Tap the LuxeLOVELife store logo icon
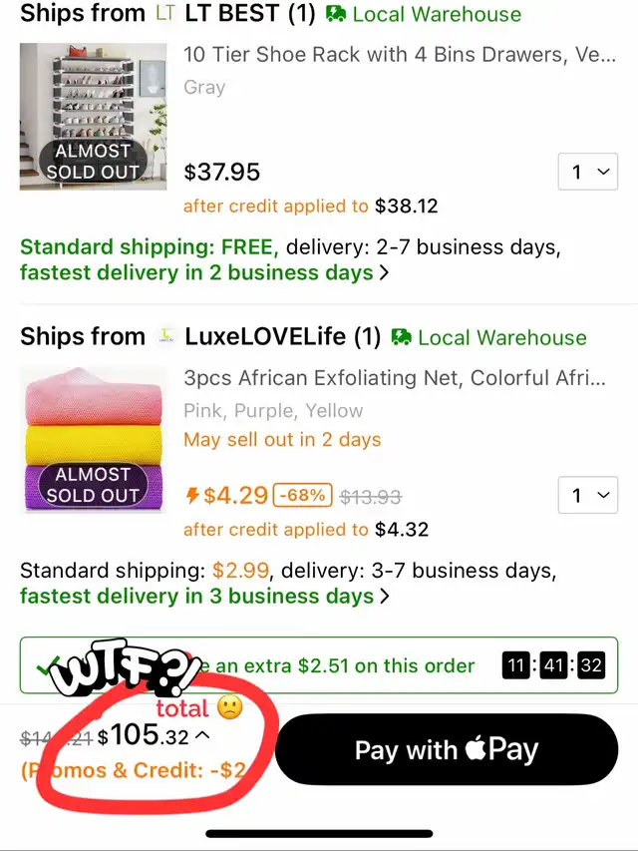This screenshot has width=638, height=851. tap(166, 336)
